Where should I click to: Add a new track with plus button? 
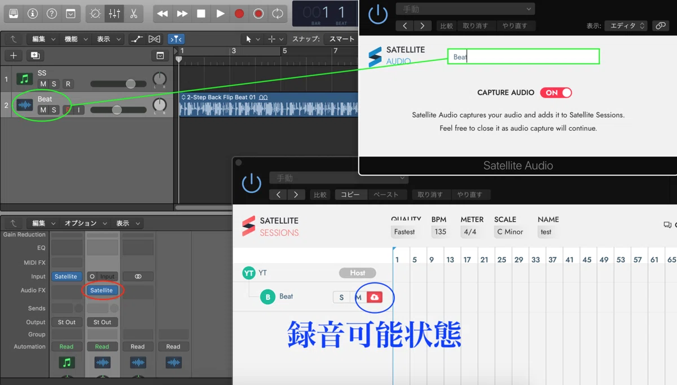14,55
